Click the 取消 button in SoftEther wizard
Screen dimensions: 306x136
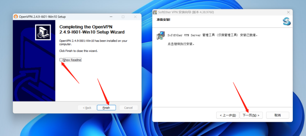277,115
